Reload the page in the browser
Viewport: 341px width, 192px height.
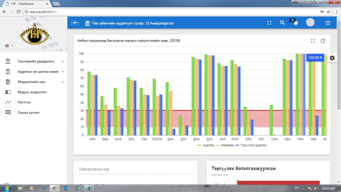(x=18, y=12)
